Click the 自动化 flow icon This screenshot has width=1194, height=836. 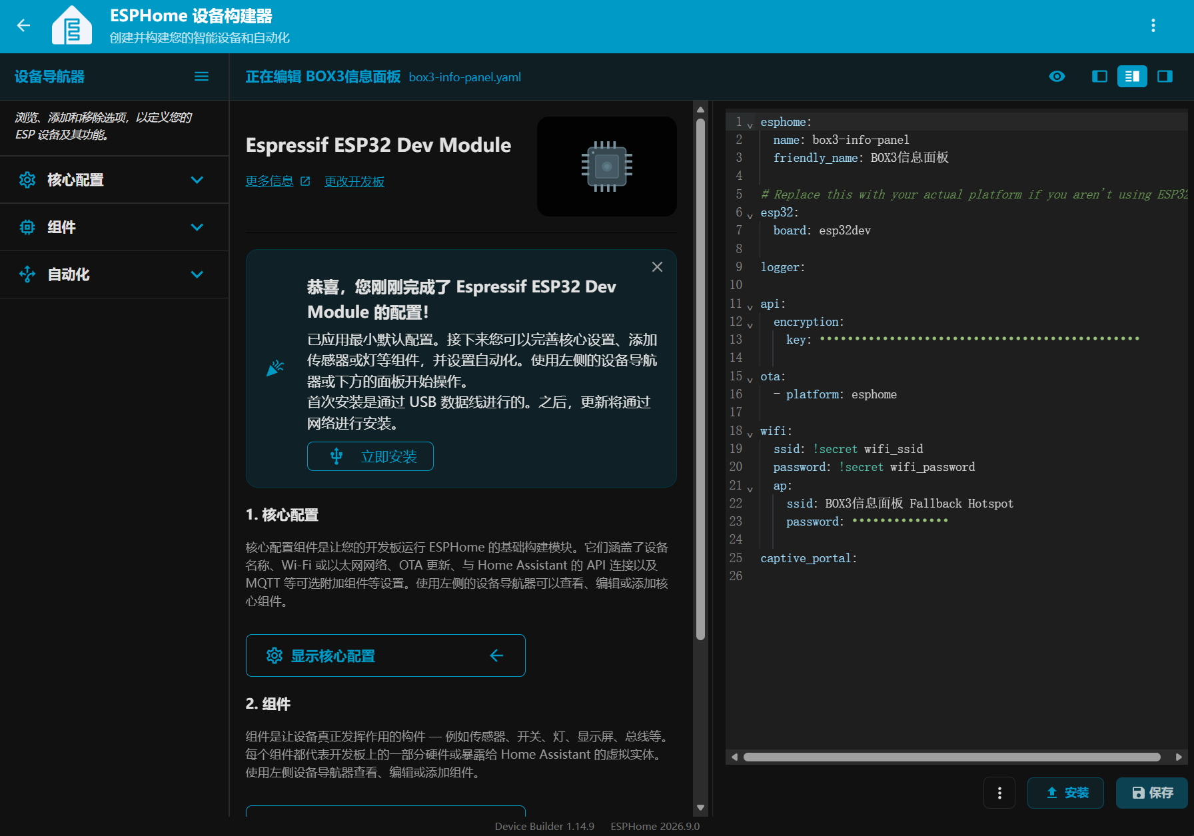27,274
